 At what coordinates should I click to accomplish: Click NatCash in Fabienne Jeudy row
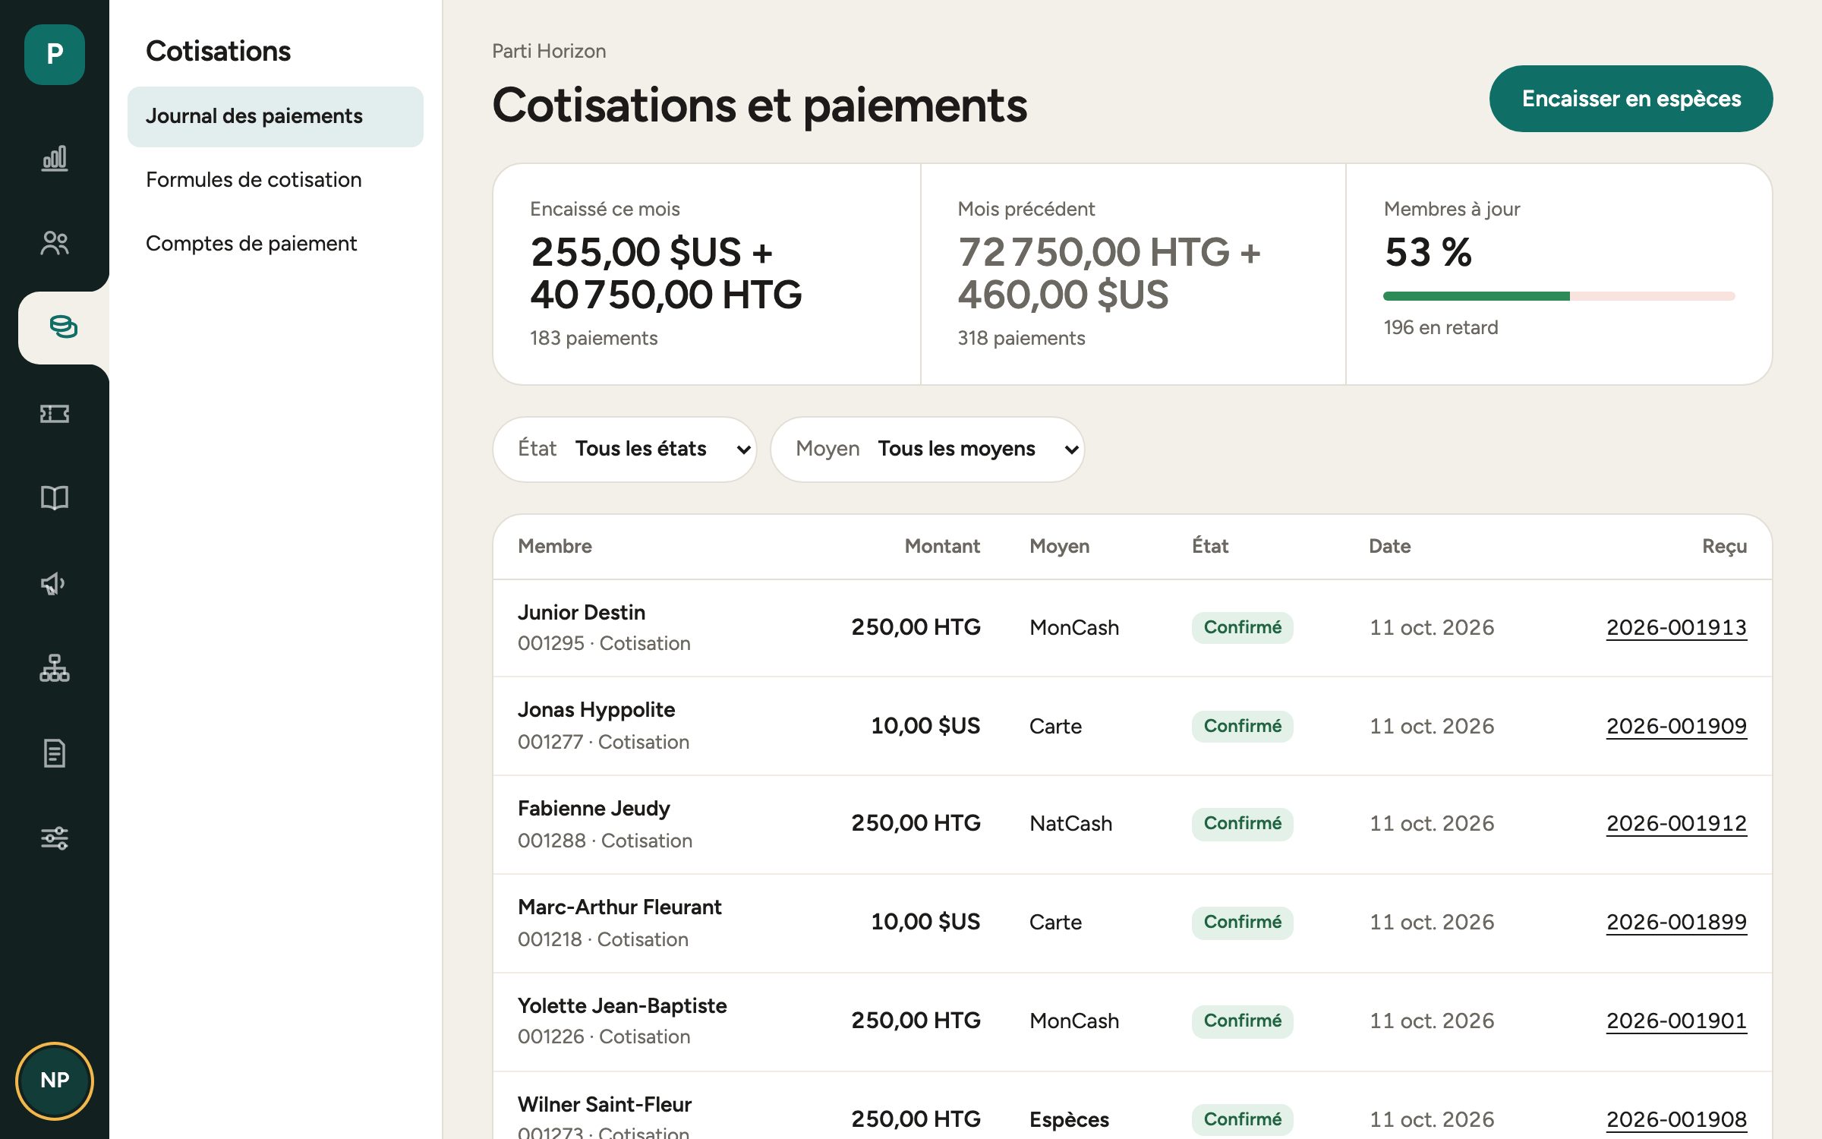(x=1070, y=824)
